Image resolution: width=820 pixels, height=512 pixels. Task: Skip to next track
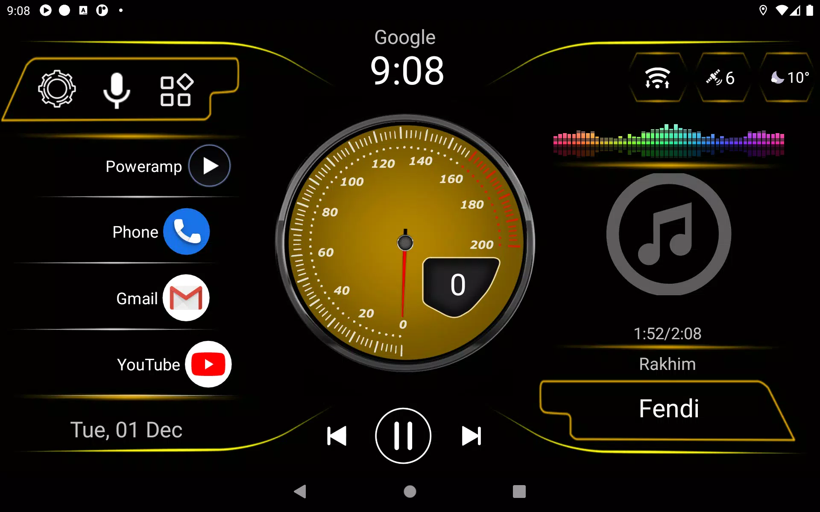tap(471, 435)
